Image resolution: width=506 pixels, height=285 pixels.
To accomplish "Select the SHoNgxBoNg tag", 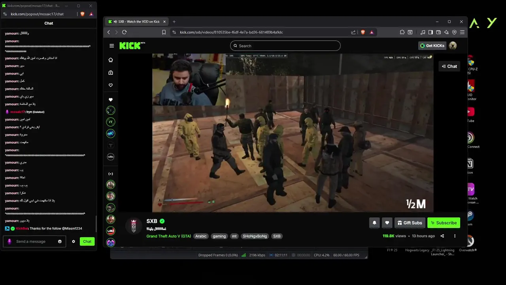I will [x=255, y=236].
